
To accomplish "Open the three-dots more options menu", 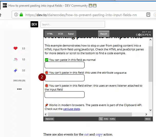I will click(x=19, y=89).
